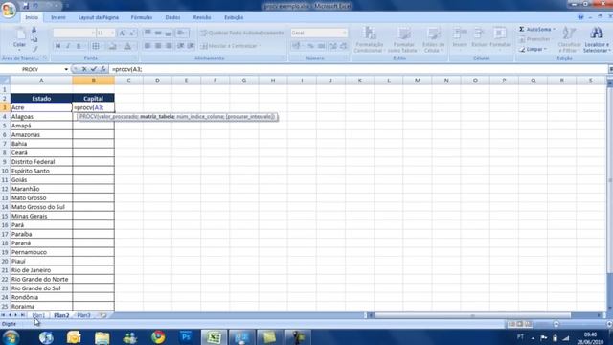Open Google Chrome from the taskbar

point(158,337)
